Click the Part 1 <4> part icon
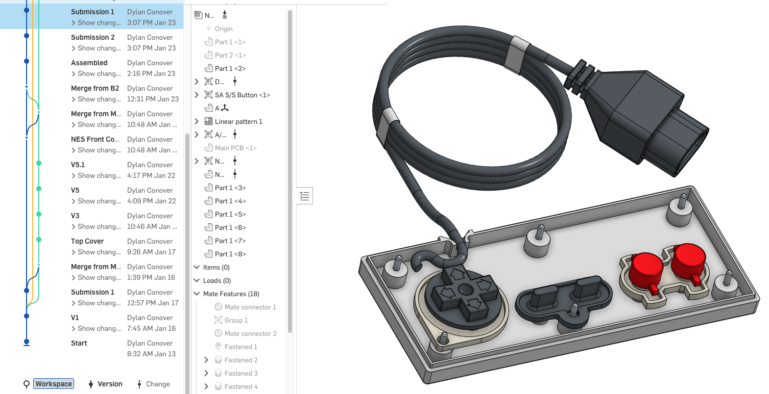This screenshot has height=394, width=769. click(208, 201)
